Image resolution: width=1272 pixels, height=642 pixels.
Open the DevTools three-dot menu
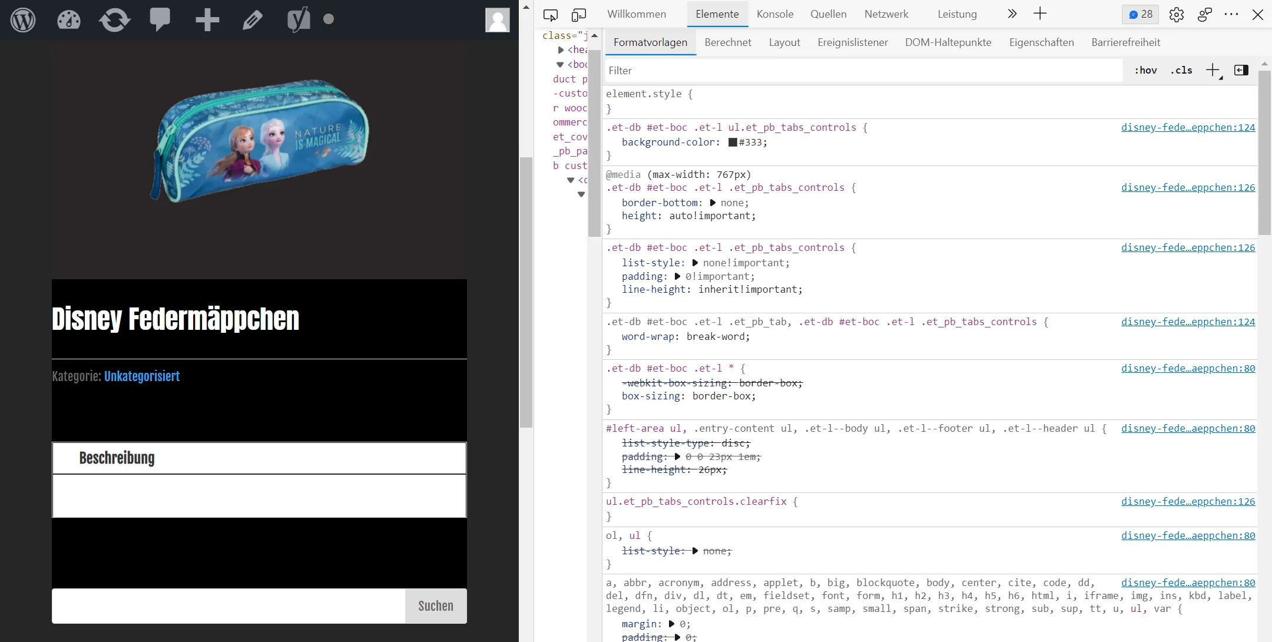(x=1231, y=14)
